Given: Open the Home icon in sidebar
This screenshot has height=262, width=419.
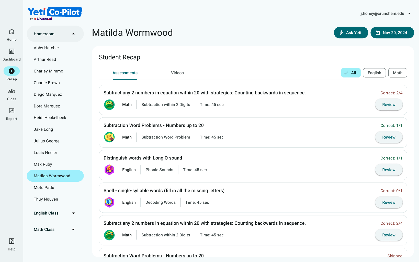Looking at the screenshot, I should tap(12, 32).
